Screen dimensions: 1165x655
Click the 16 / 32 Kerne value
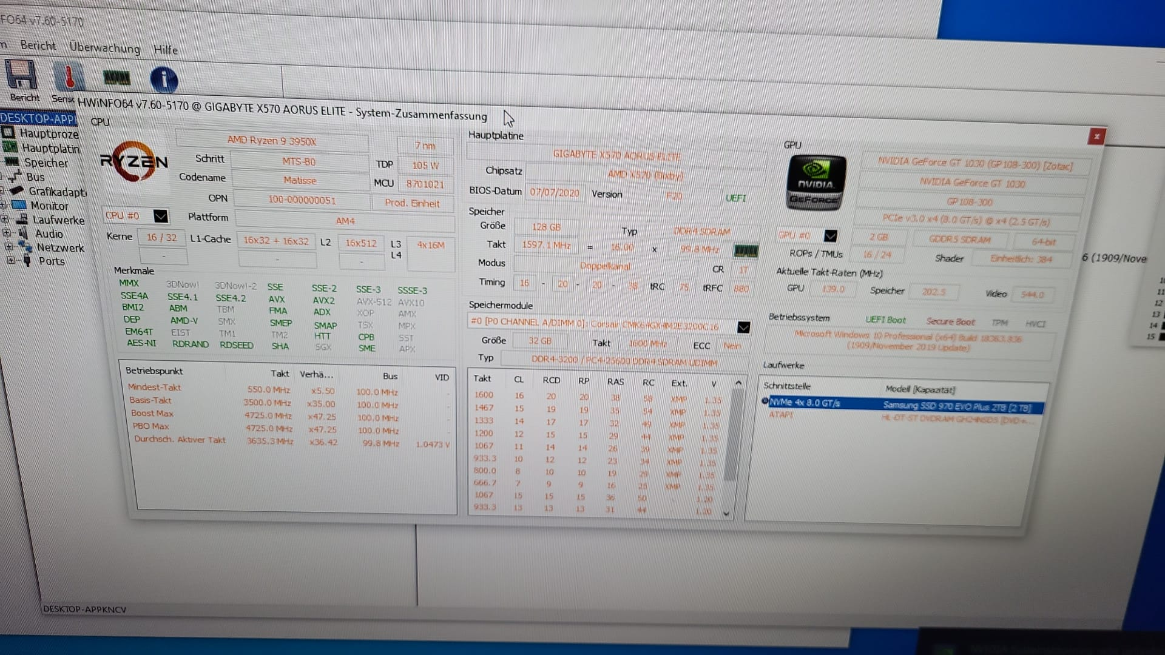161,238
